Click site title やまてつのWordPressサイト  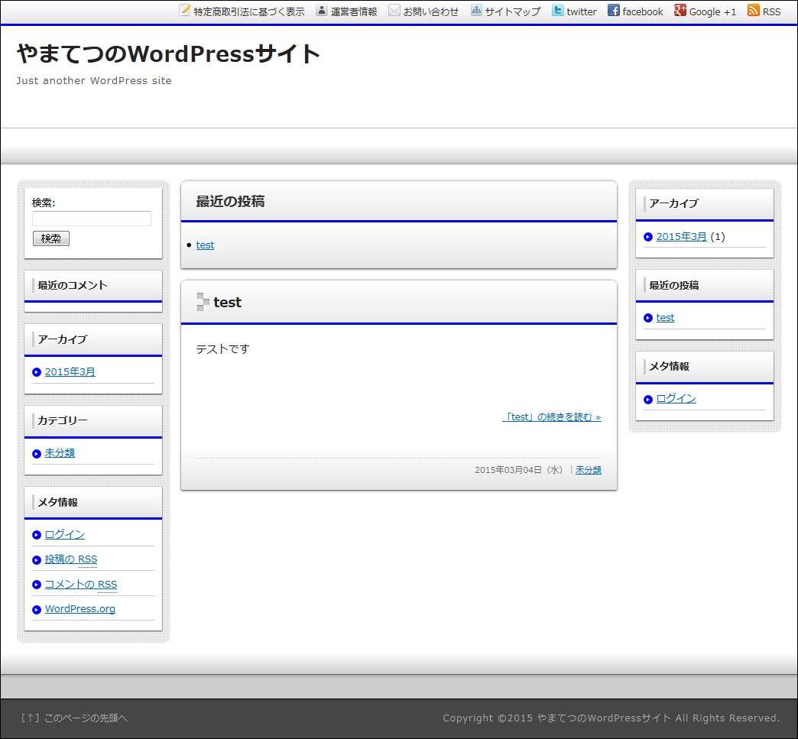pos(168,53)
